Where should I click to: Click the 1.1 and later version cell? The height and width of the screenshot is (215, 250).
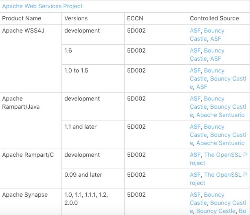point(93,135)
